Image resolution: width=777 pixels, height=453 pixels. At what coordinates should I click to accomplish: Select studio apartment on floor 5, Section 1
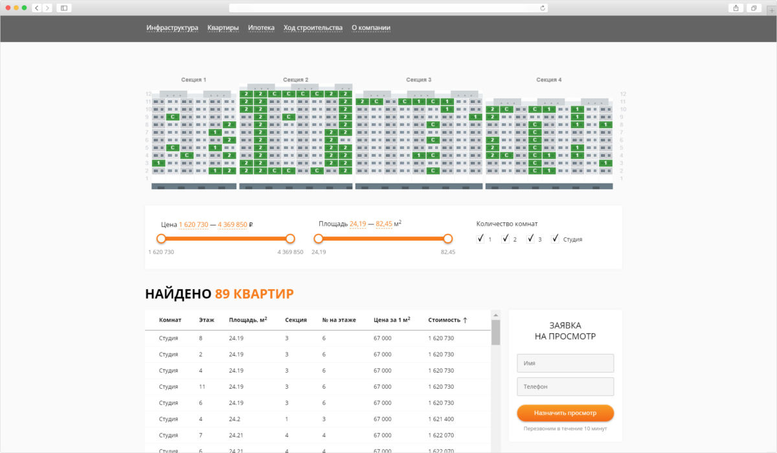click(x=172, y=148)
